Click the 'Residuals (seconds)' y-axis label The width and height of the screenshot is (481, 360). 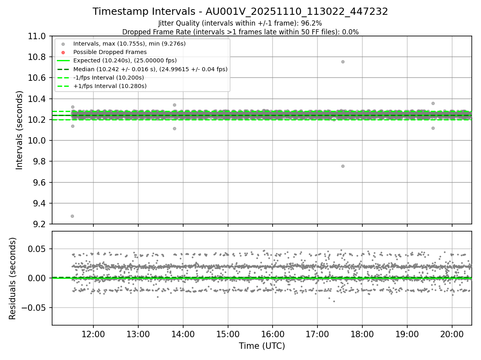coord(13,278)
